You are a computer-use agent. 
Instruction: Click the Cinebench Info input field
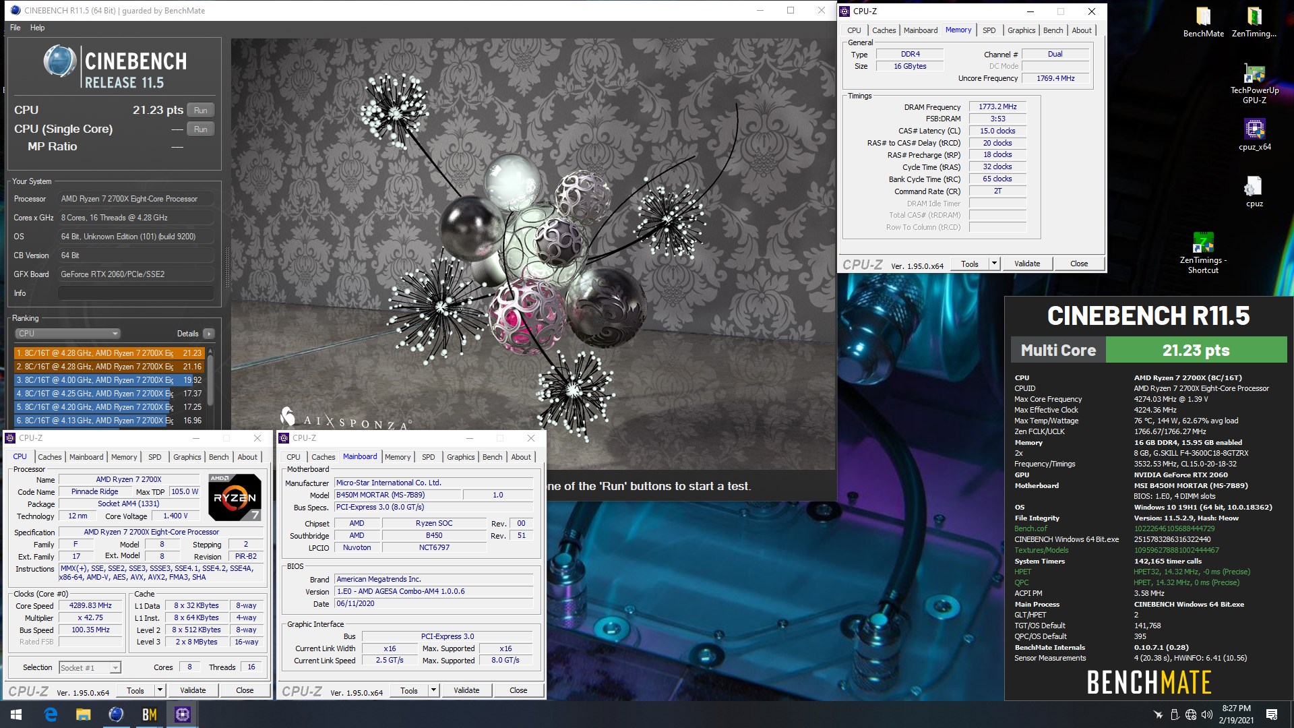[x=135, y=293]
